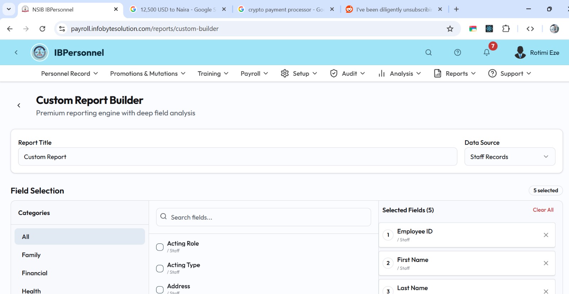Click the Acting Role field label
569x294 pixels.
coord(183,243)
